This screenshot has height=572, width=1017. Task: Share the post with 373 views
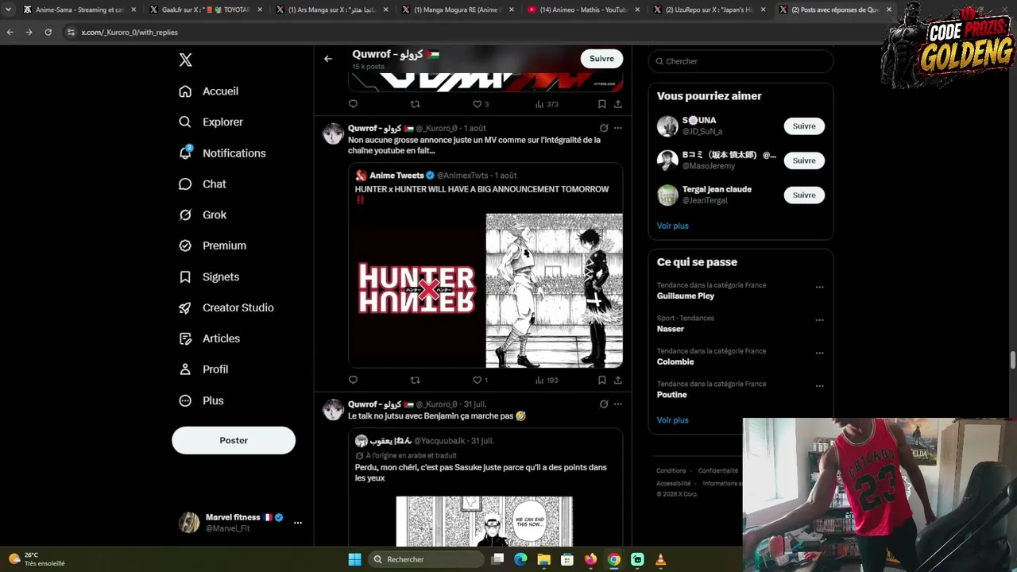tap(617, 104)
